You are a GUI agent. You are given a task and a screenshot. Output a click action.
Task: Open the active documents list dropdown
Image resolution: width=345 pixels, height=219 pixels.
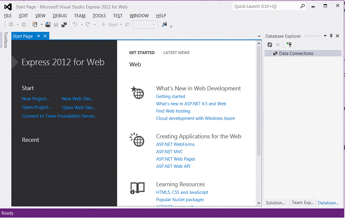point(259,36)
